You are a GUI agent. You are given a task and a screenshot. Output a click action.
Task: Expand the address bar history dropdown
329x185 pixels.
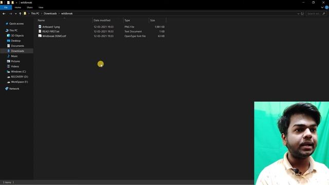click(298, 14)
